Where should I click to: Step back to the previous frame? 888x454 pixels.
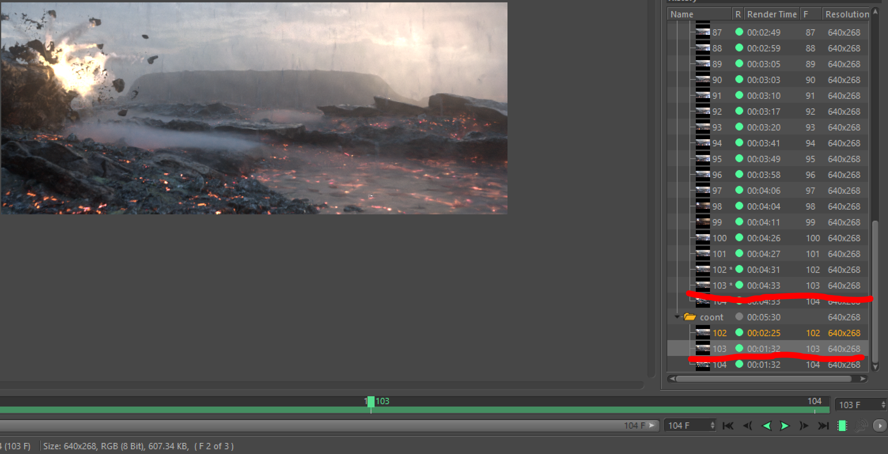[x=747, y=426]
